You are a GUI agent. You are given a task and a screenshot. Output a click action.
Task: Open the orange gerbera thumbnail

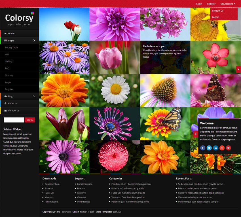coord(64,90)
